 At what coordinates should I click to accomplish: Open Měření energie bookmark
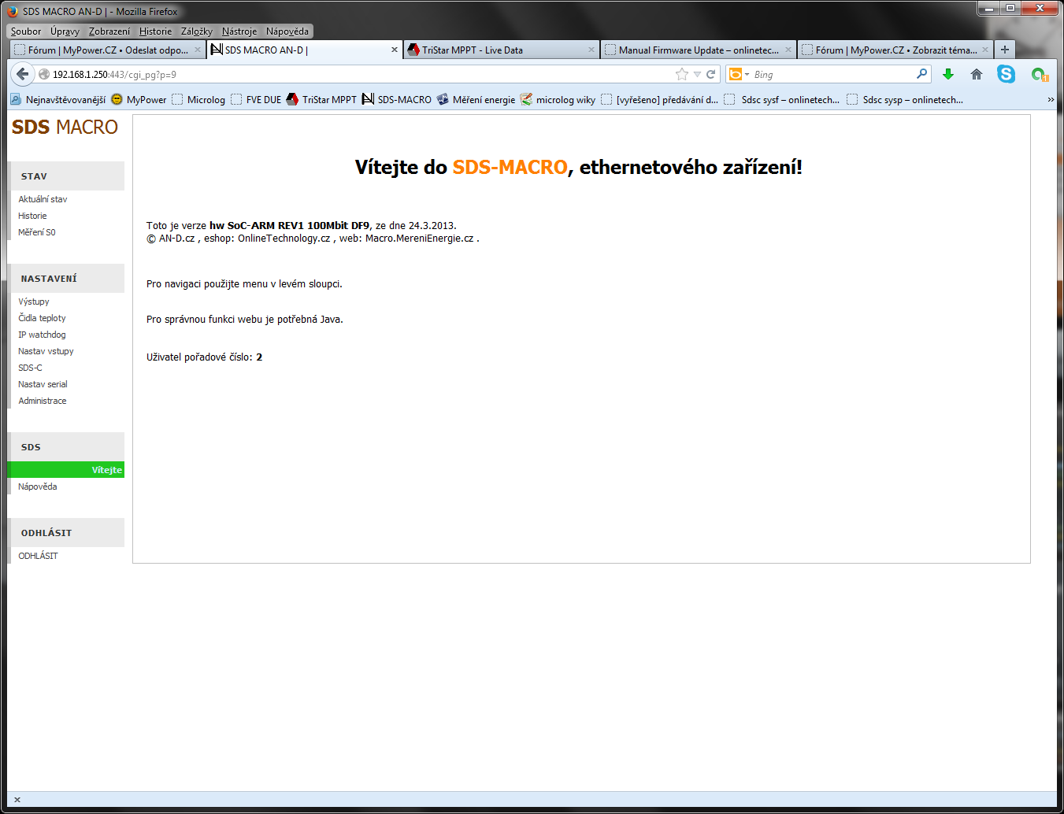click(476, 100)
